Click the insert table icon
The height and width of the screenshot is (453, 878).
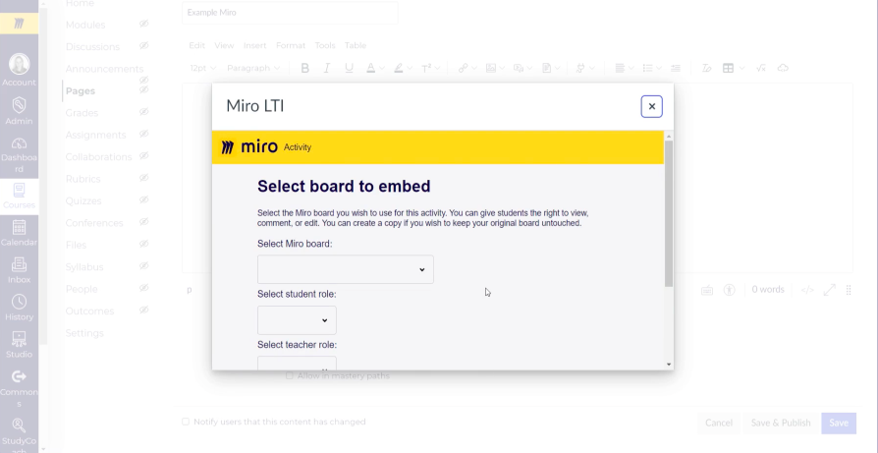coord(728,69)
